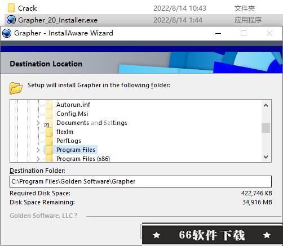The width and height of the screenshot is (283, 246).
Task: Click the folder tree scroll down arrow
Action: click(266, 156)
